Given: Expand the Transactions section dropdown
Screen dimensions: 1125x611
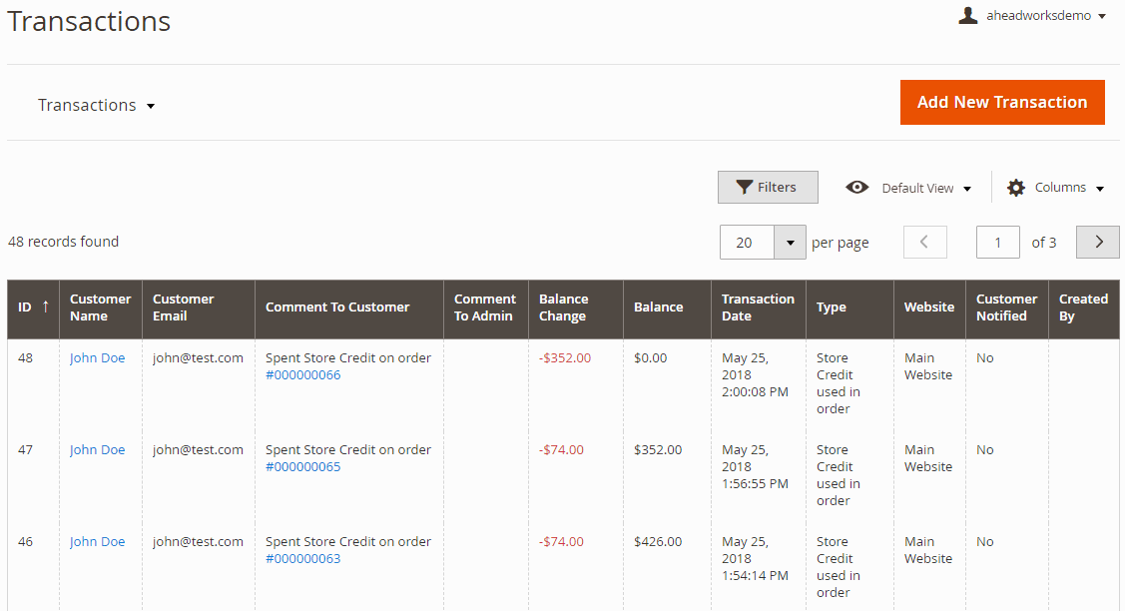Looking at the screenshot, I should click(x=96, y=106).
